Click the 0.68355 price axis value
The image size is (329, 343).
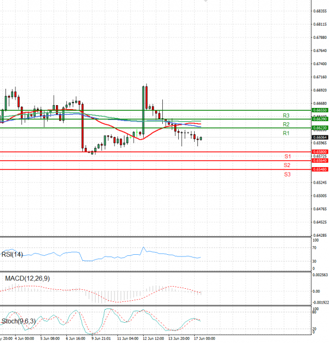[x=320, y=11]
